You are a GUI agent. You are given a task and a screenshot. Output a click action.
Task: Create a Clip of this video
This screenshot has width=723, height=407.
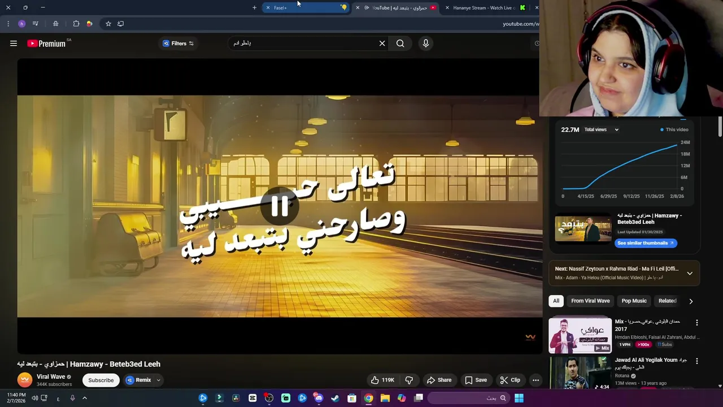509,380
